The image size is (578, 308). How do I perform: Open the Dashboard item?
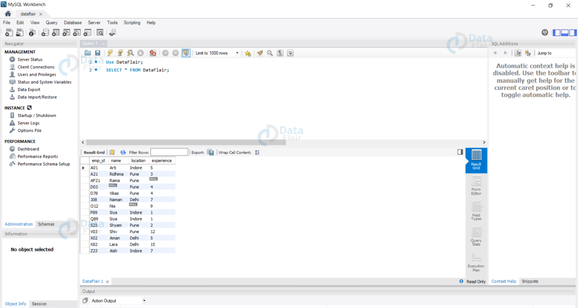(28, 149)
